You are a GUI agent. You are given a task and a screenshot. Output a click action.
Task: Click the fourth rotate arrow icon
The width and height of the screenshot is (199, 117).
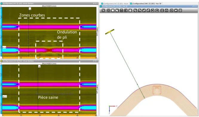[148, 10]
